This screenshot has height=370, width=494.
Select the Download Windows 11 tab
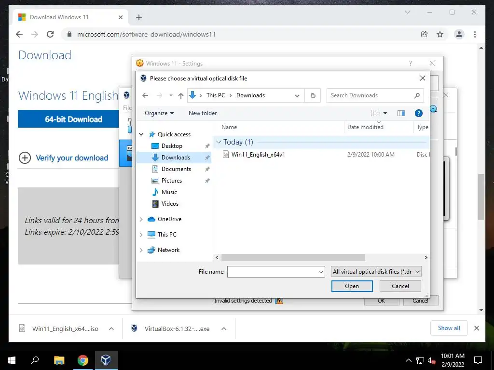tap(71, 17)
